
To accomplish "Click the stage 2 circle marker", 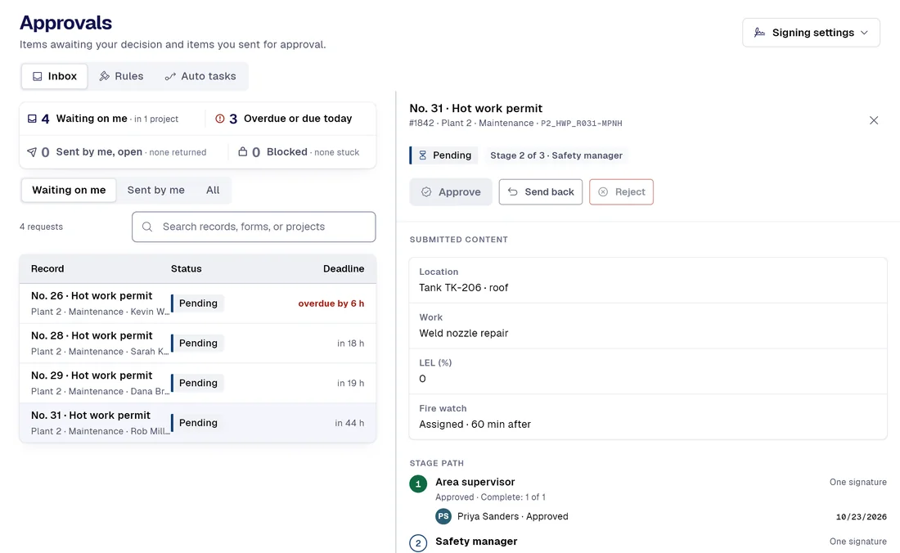I will click(x=418, y=542).
